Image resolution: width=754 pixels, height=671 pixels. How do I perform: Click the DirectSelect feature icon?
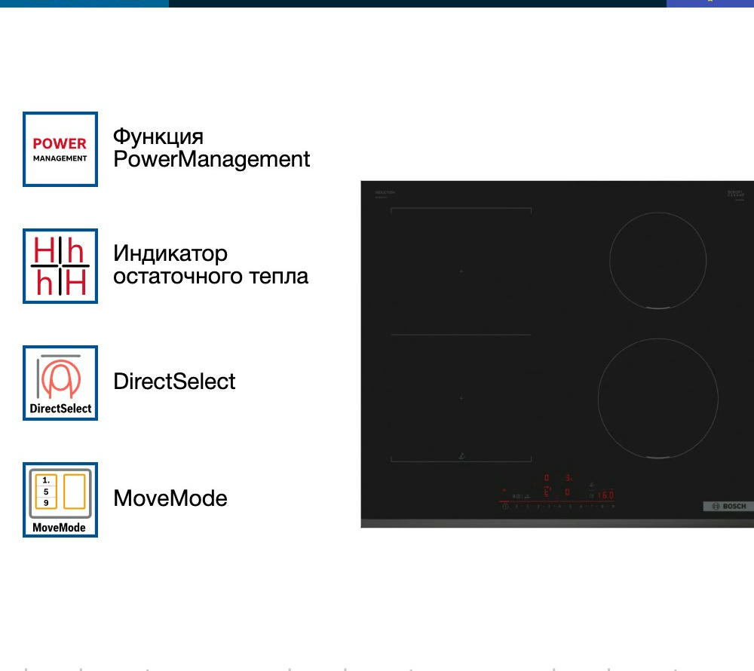[x=60, y=383]
